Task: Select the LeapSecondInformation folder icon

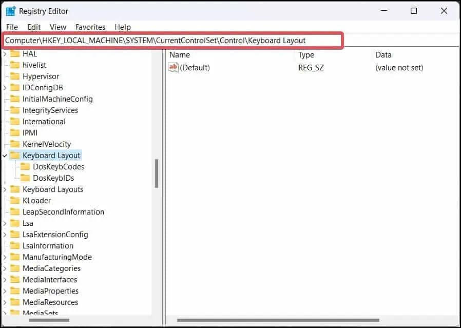Action: (x=15, y=212)
